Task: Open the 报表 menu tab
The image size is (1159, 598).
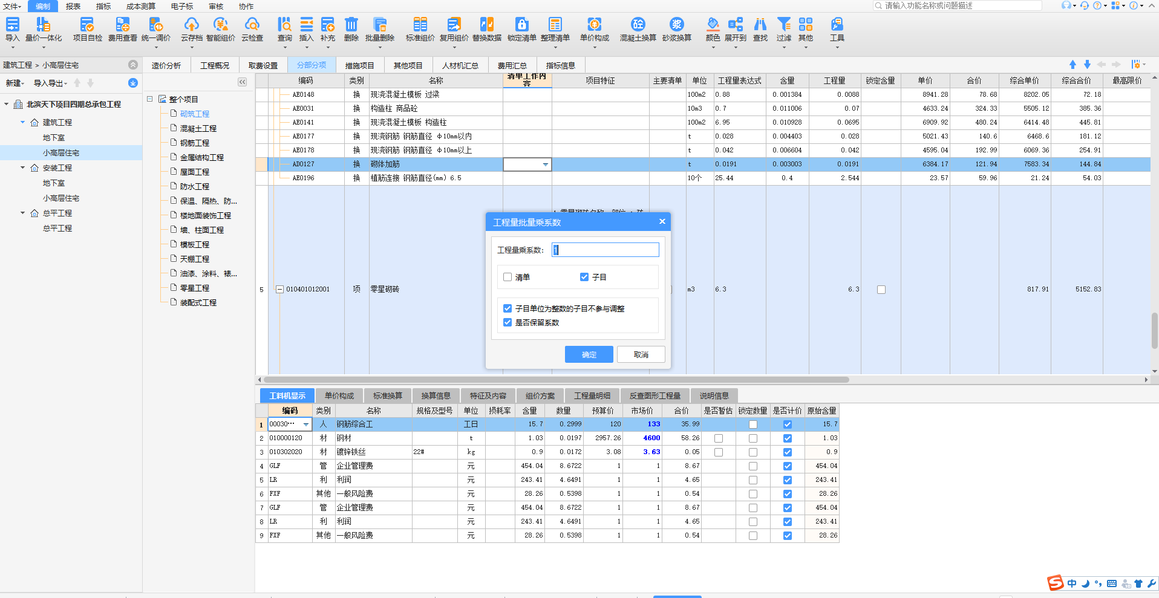Action: [x=73, y=6]
